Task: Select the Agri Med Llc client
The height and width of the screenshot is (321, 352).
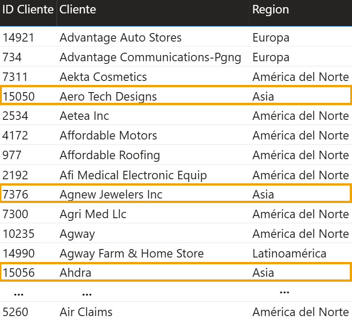Action: point(93,214)
